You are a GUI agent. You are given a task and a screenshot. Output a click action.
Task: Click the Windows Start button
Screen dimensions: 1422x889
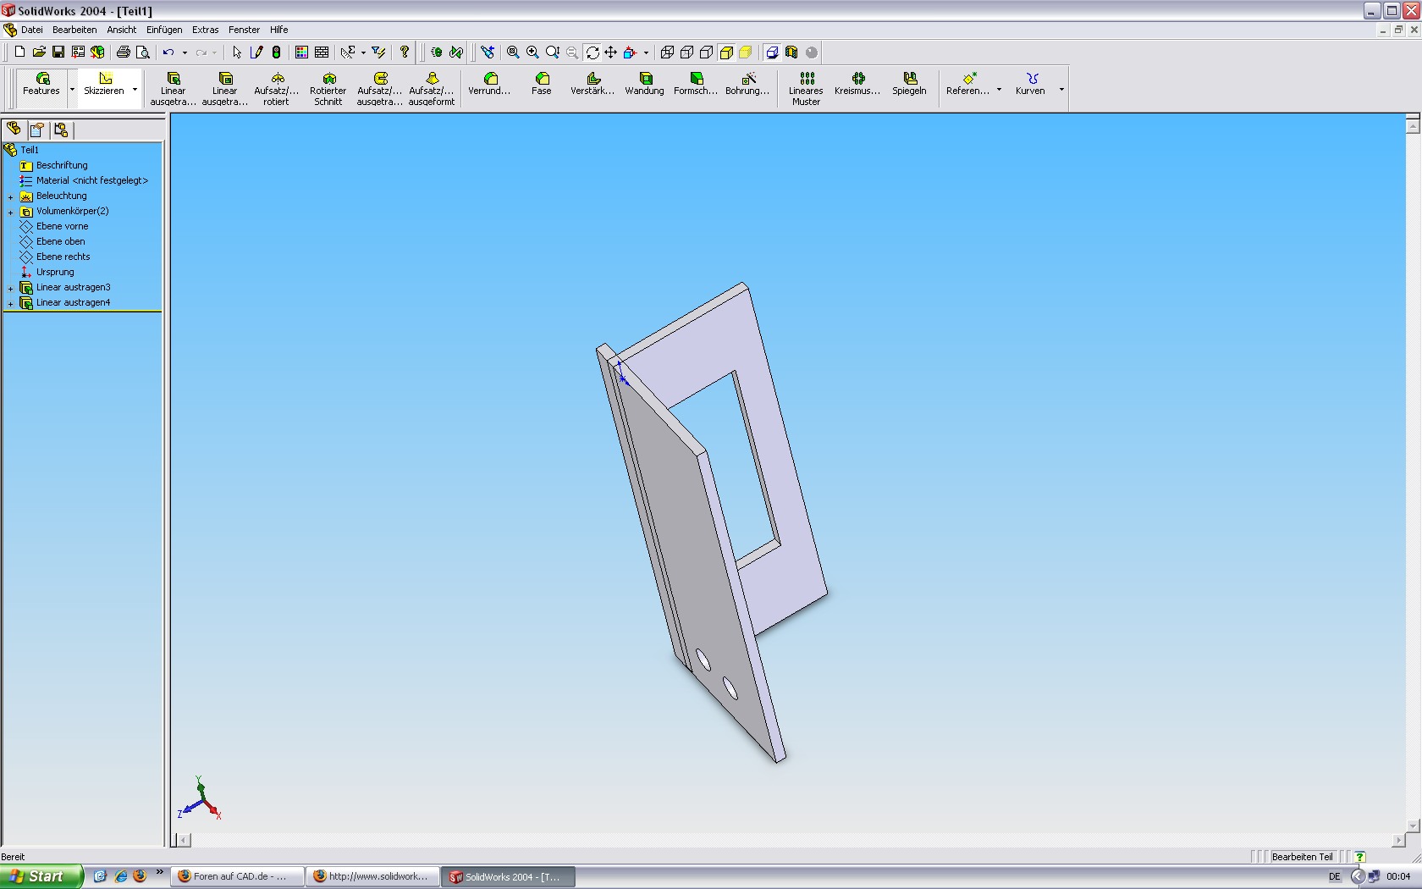(x=41, y=876)
